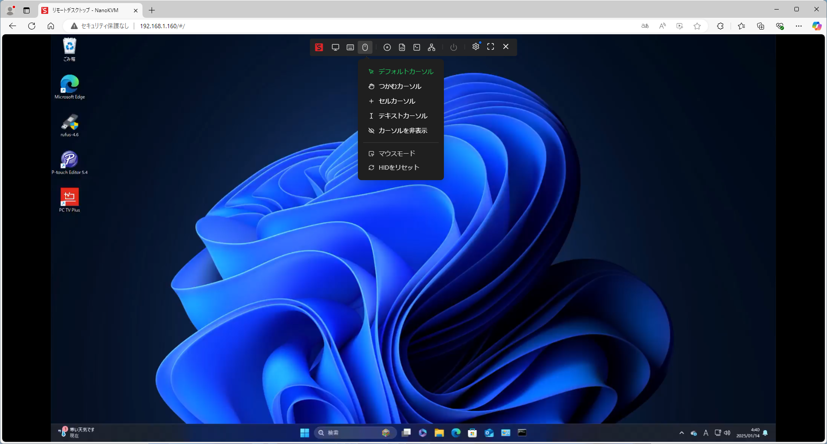Open the terminal window icon on remote taskbar
The height and width of the screenshot is (444, 827).
click(x=522, y=433)
